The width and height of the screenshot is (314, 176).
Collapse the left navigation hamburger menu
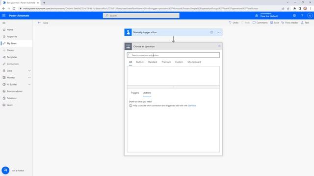(x=4, y=23)
